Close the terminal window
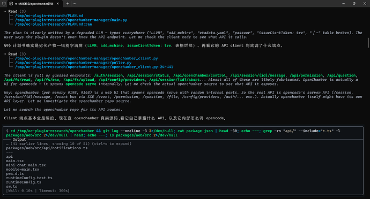 point(365,4)
